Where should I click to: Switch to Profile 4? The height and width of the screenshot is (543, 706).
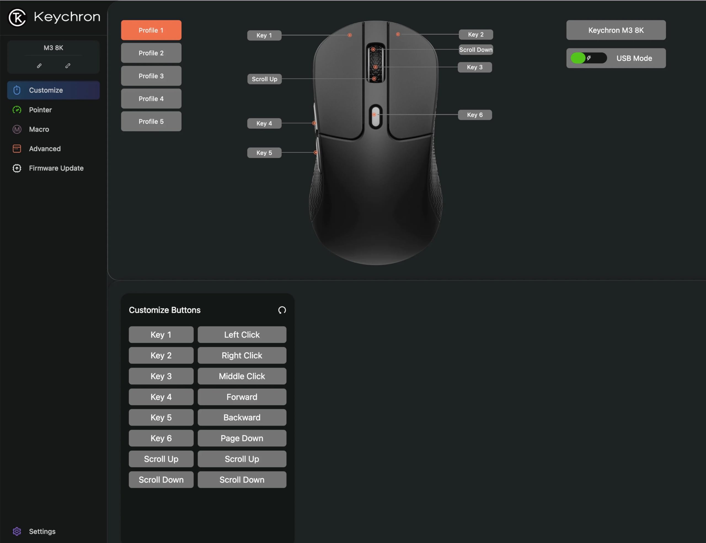click(151, 98)
